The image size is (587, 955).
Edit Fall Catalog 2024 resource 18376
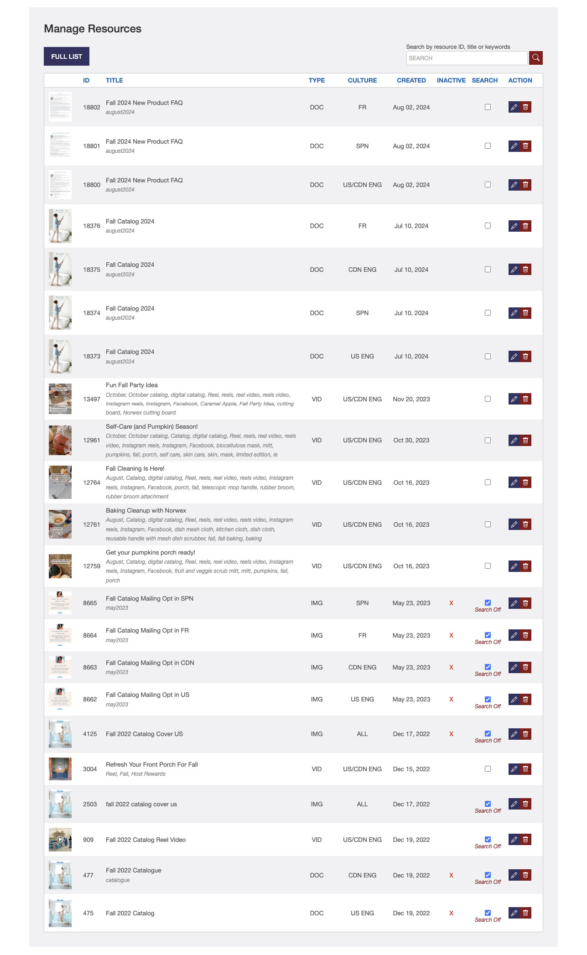(x=514, y=226)
